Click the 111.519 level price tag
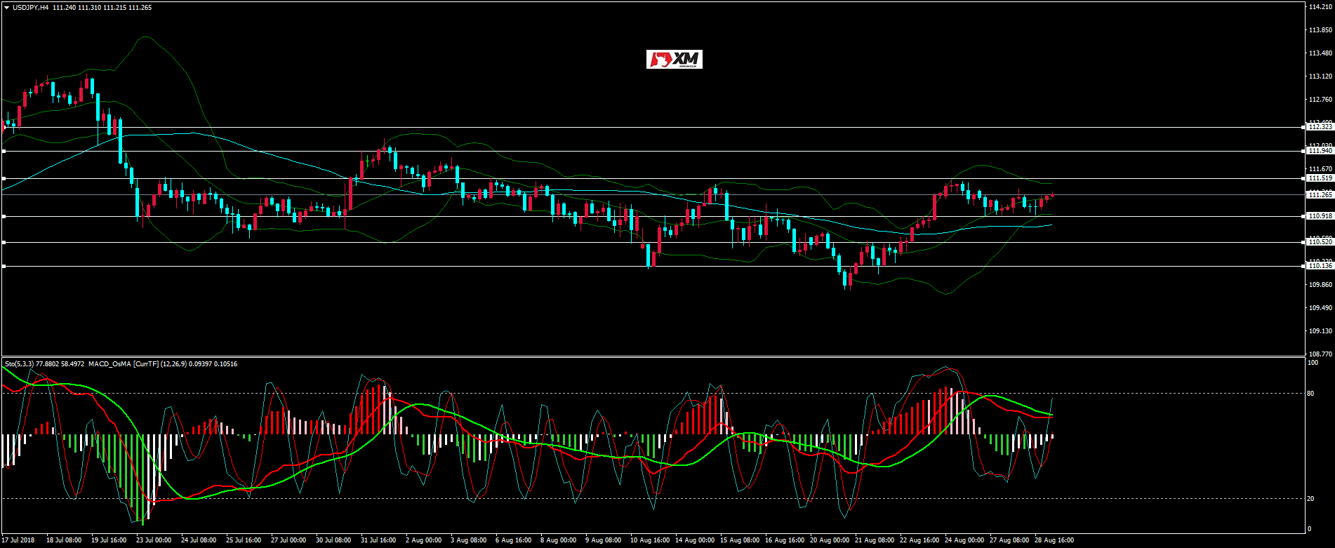Image resolution: width=1335 pixels, height=548 pixels. pos(1320,178)
